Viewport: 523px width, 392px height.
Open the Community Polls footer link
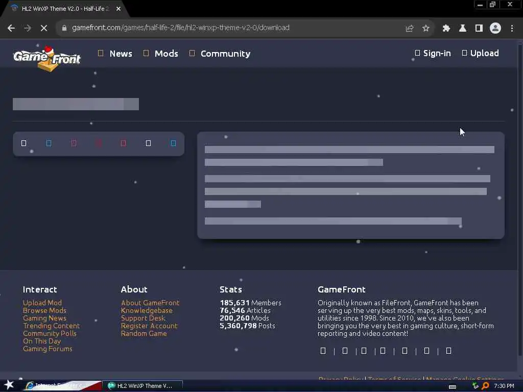point(50,333)
